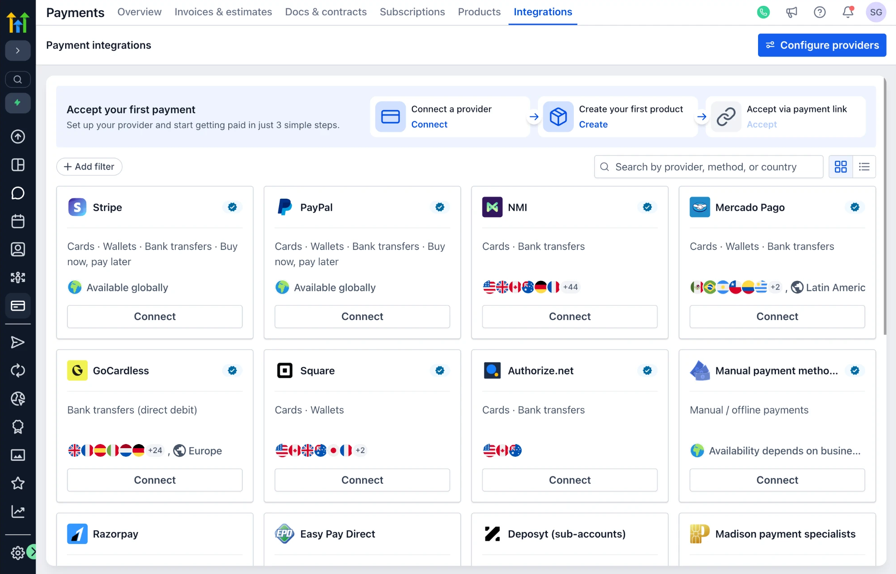This screenshot has height=574, width=896.
Task: Click the +44 countries badge on NMI
Action: (571, 287)
